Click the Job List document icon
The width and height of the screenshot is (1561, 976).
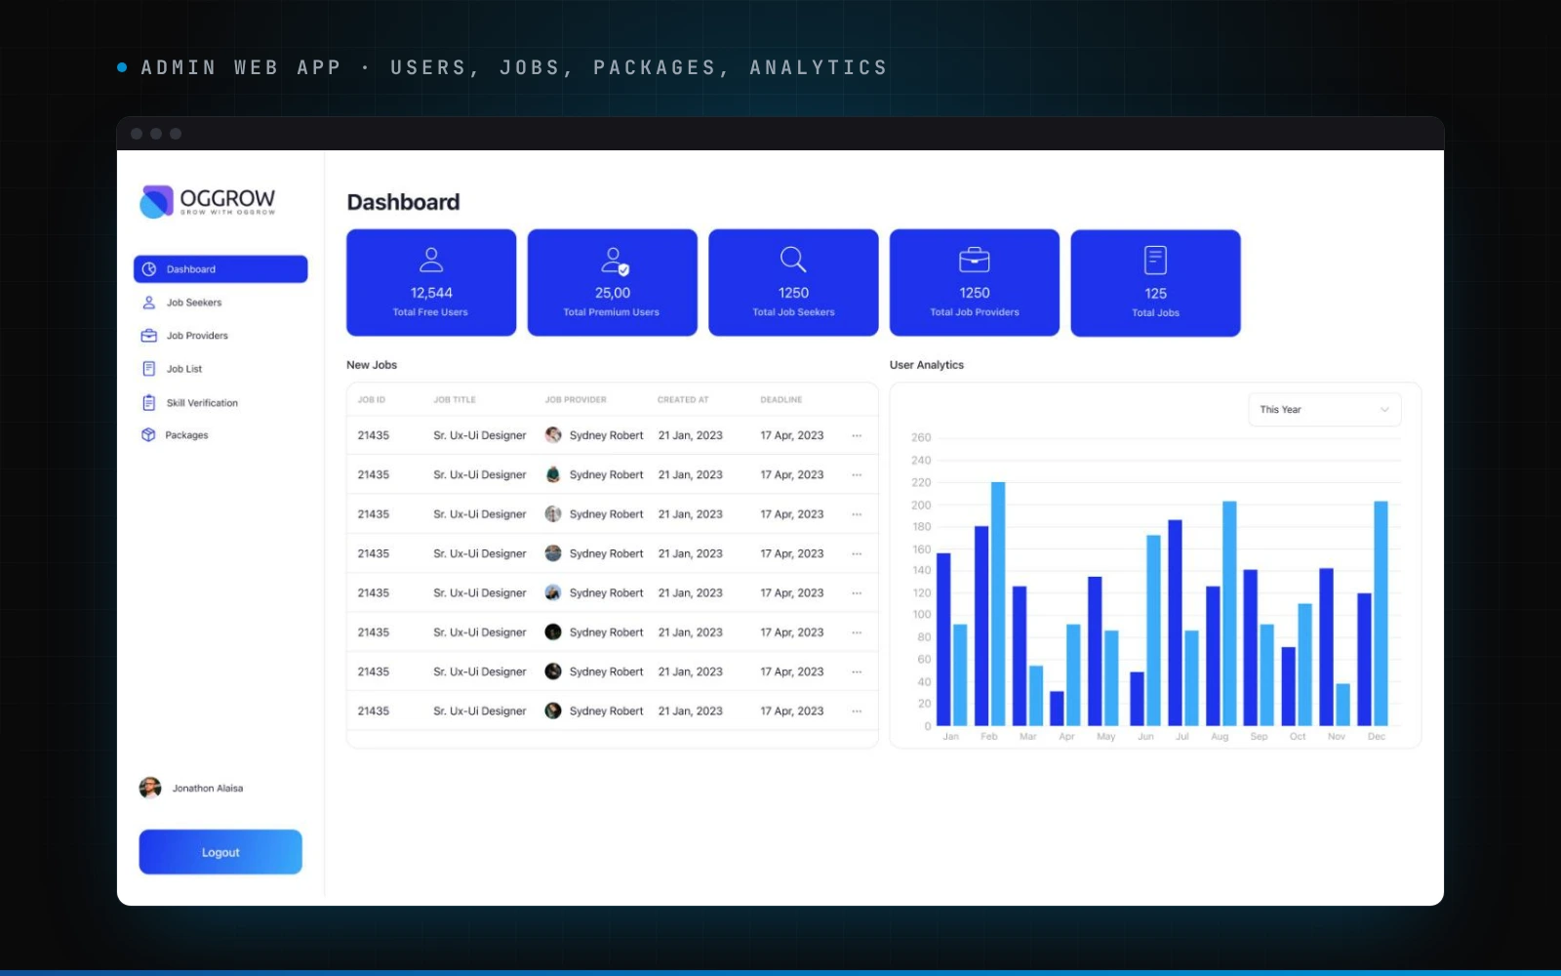(x=149, y=369)
